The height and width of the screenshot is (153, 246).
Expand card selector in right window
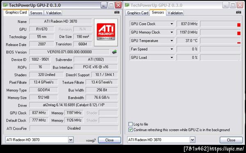coord(193,140)
